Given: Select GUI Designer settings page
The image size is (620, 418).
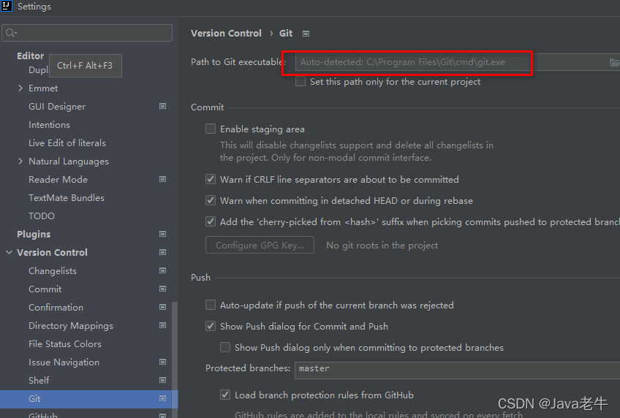Looking at the screenshot, I should pos(57,106).
